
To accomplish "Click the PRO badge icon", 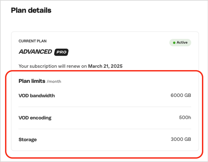I will pyautogui.click(x=61, y=52).
